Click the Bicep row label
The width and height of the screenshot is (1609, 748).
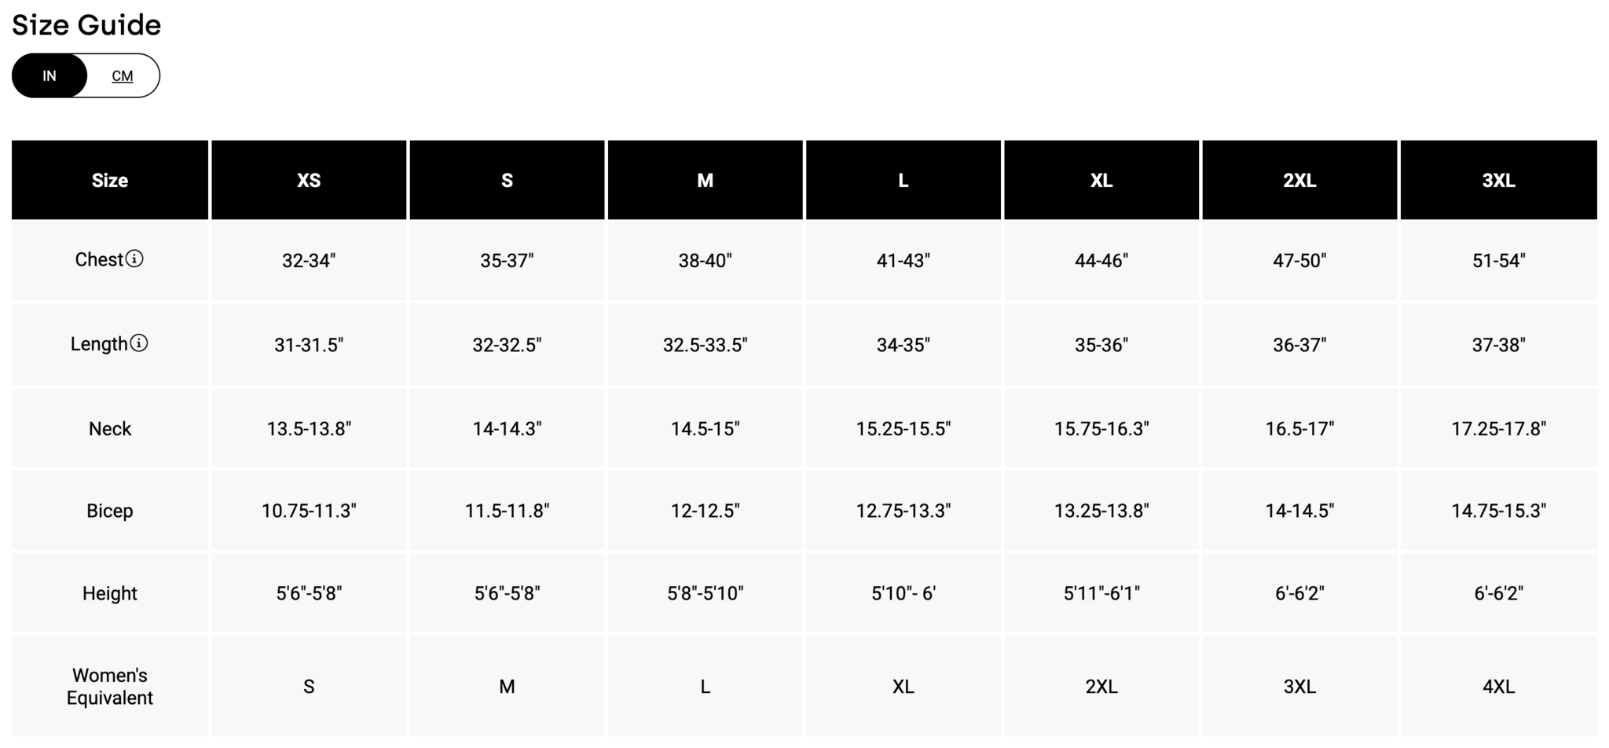(110, 511)
